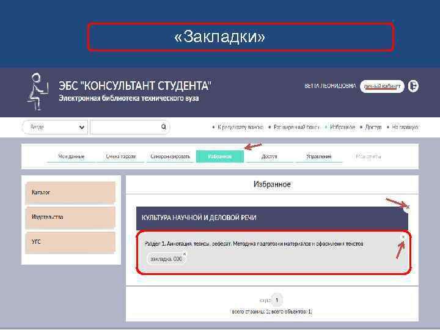Delete the Раздел 1 bookmark entry with its x
This screenshot has height=330, width=440.
click(x=403, y=237)
